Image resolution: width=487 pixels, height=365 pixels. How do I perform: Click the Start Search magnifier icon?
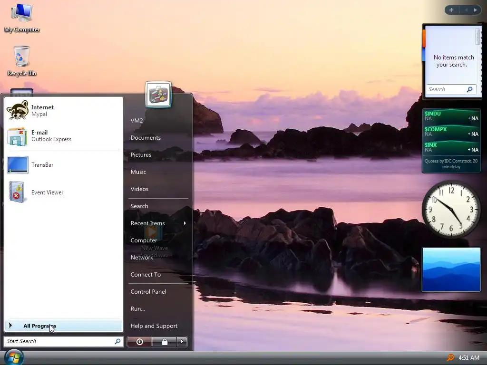[x=118, y=341]
